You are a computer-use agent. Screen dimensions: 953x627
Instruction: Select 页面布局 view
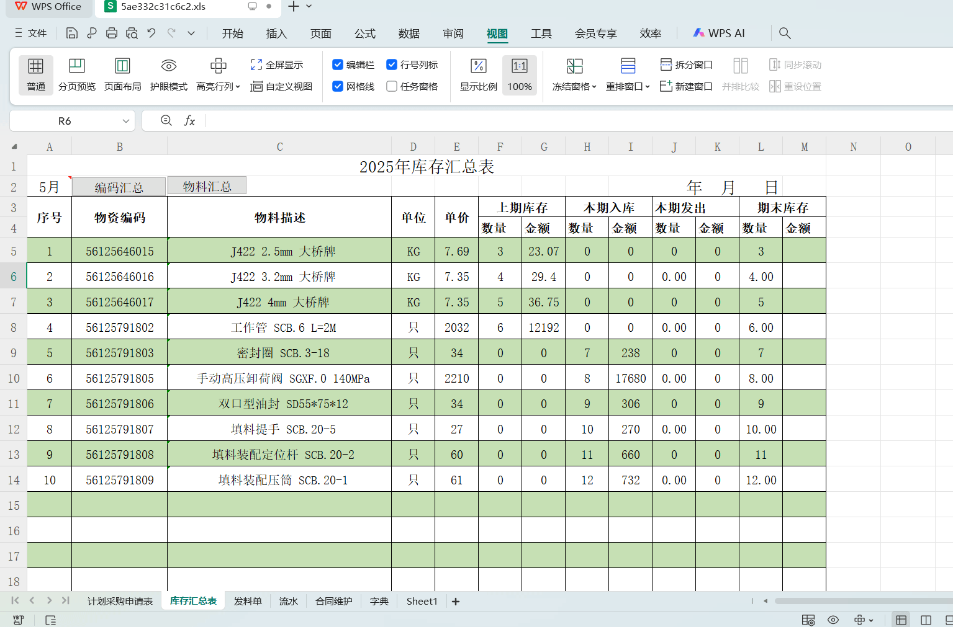[122, 73]
